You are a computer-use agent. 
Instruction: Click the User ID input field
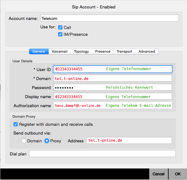coord(113,69)
